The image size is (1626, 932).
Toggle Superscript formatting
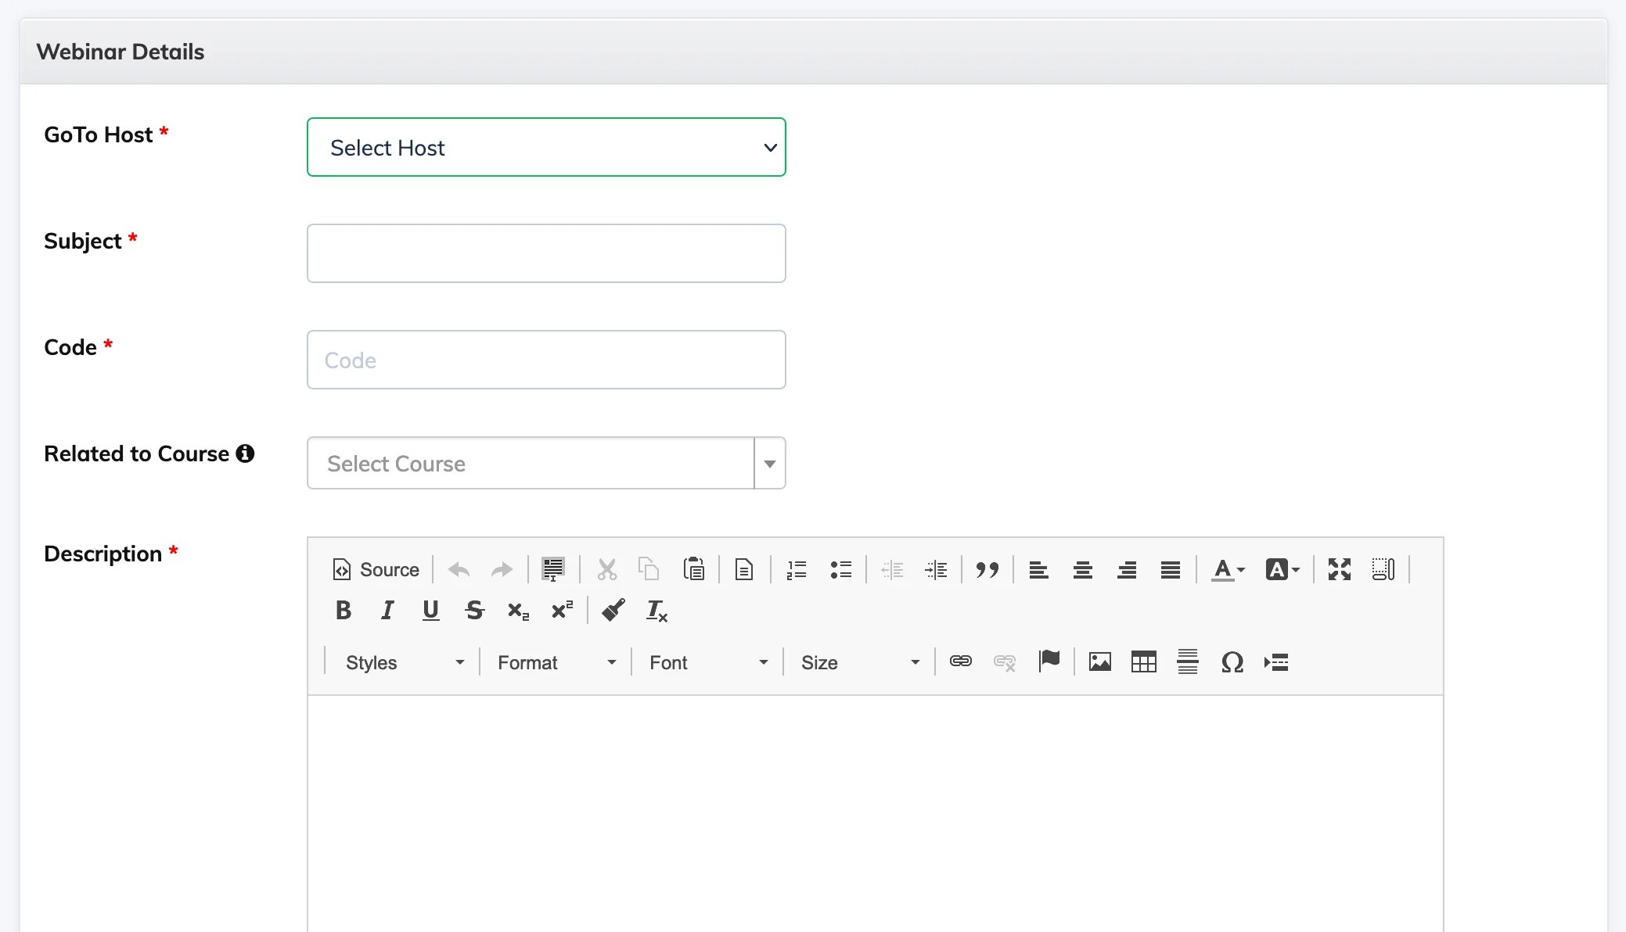click(562, 611)
